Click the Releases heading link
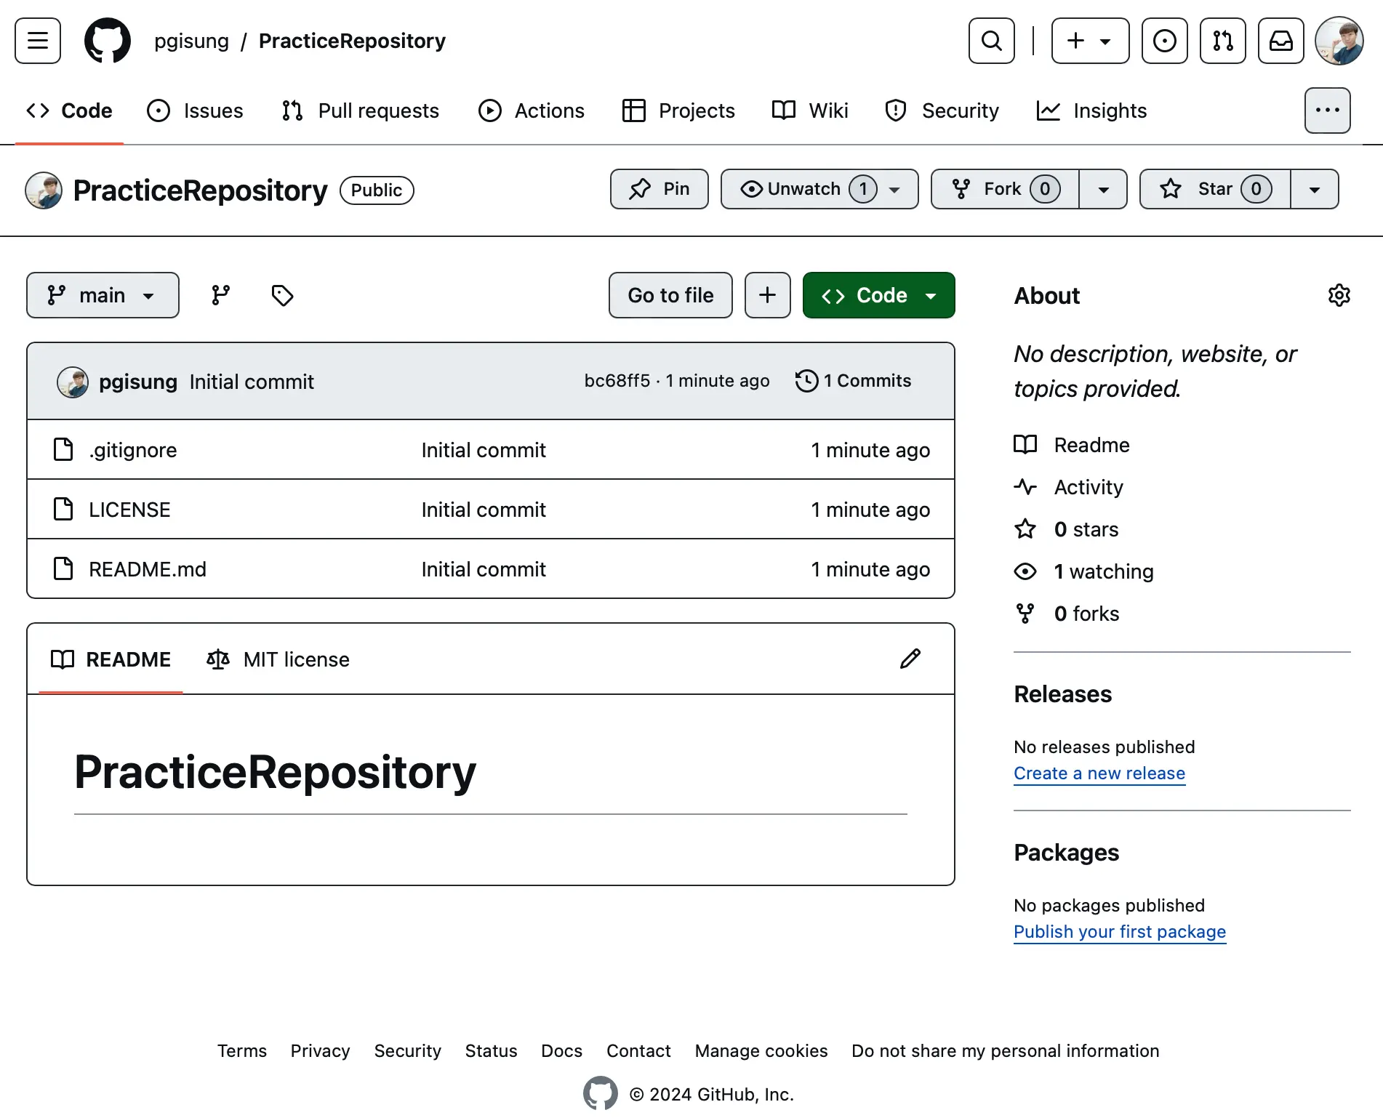1383x1118 pixels. click(x=1062, y=694)
